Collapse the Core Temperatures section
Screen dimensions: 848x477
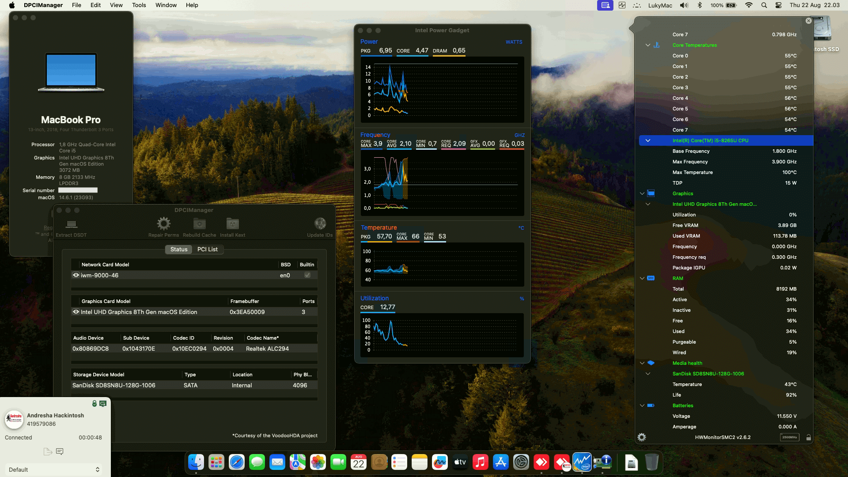coord(647,45)
